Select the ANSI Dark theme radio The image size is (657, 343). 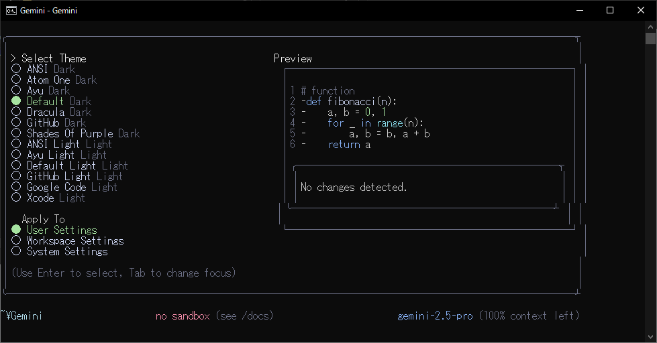pos(16,68)
